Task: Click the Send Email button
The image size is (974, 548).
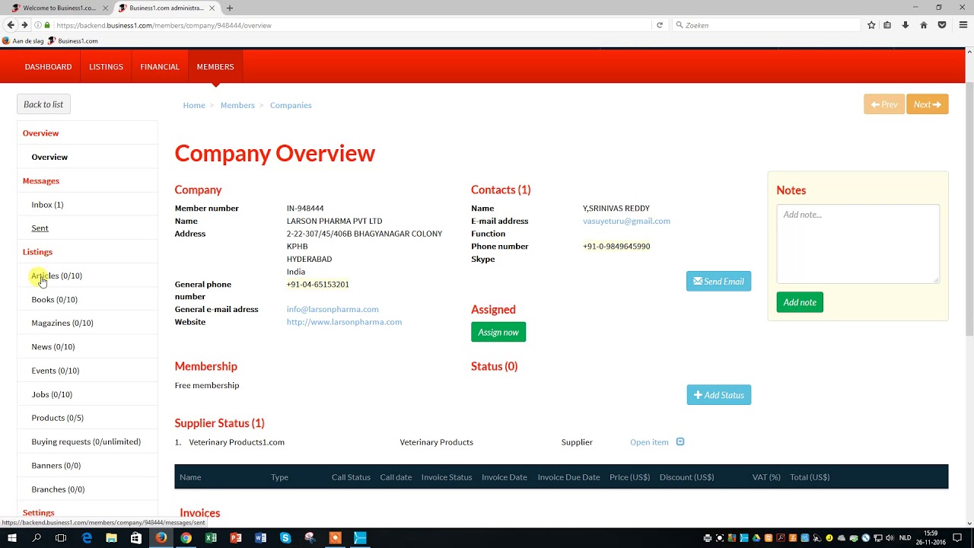Action: (718, 282)
